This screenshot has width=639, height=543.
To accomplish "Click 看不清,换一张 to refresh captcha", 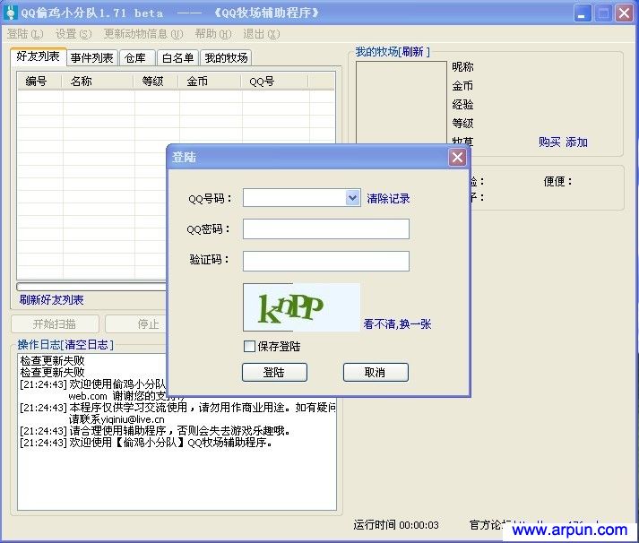I will 397,323.
